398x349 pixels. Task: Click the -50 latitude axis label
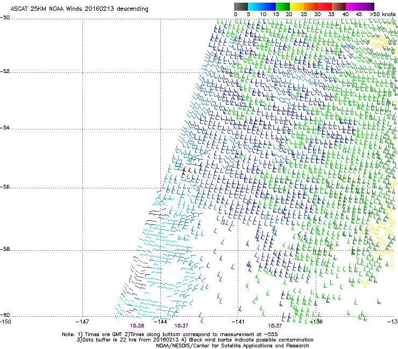coord(5,18)
